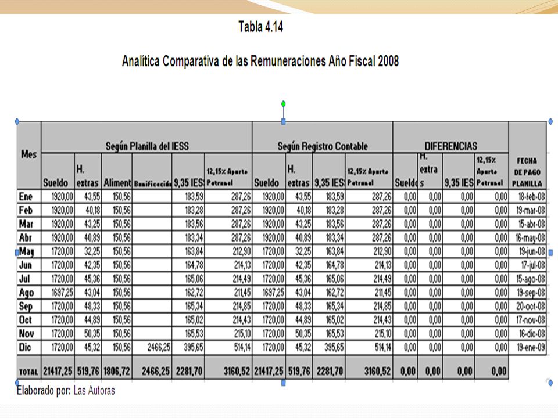Select the right-middle handle beside 19-jun-08

(x=550, y=253)
